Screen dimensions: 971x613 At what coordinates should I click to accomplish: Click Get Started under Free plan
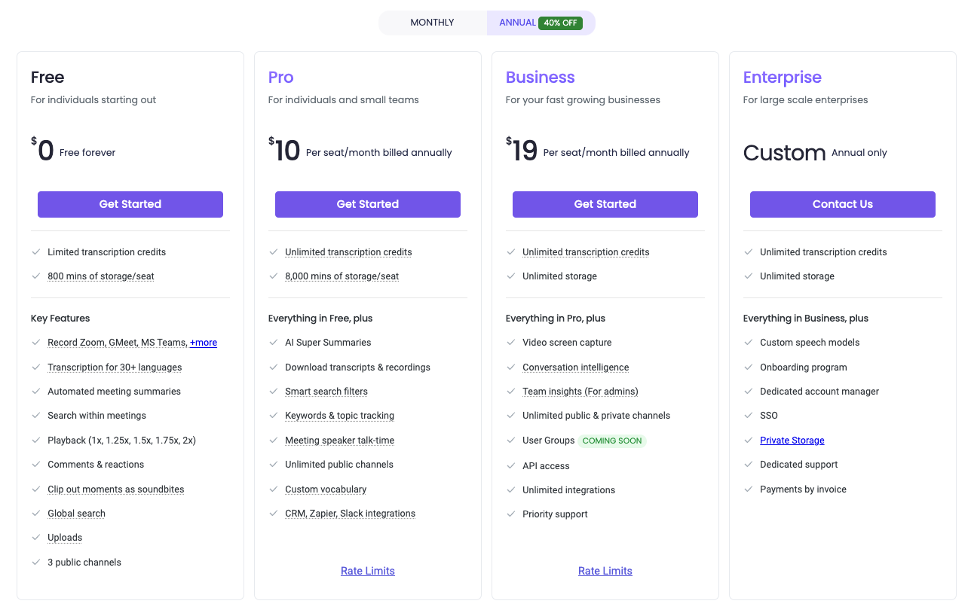130,204
